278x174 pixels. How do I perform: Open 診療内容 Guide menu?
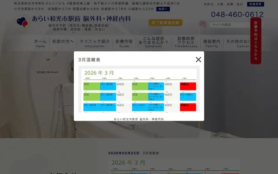(124, 43)
